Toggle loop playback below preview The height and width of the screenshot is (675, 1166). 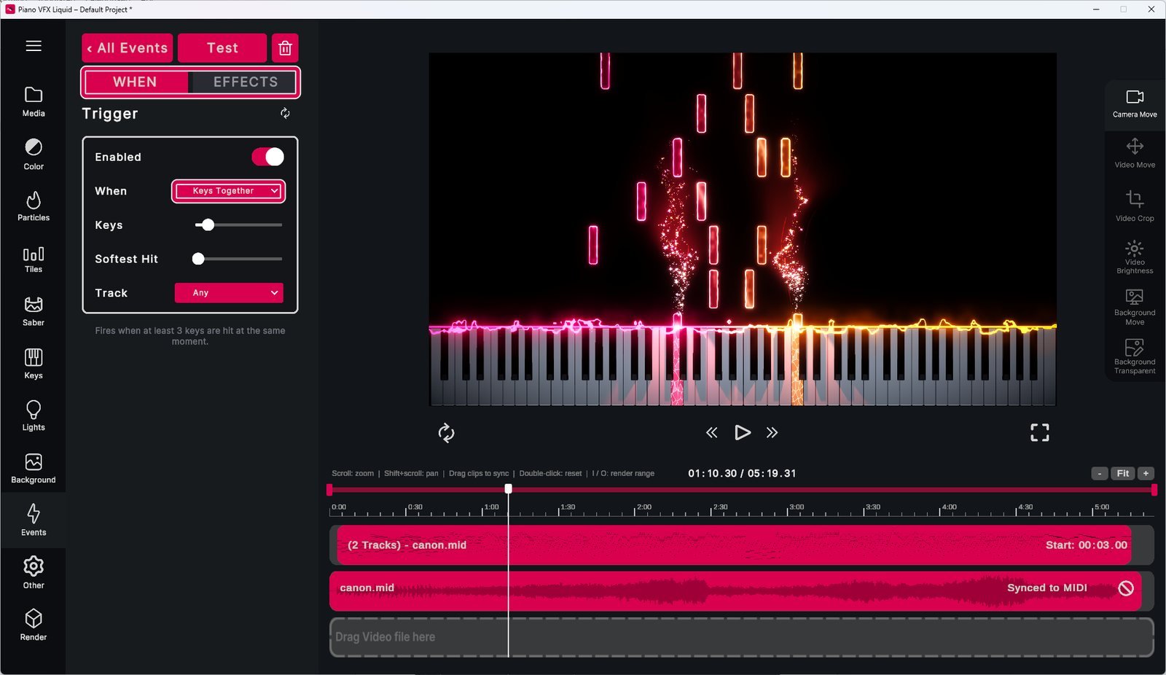coord(446,433)
